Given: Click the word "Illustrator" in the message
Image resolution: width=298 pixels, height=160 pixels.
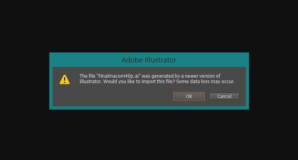Looking at the screenshot, I should pyautogui.click(x=90, y=82).
